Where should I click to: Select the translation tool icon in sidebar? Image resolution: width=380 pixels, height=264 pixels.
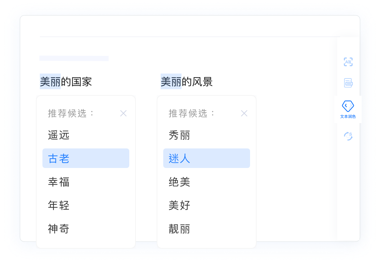[x=348, y=62]
